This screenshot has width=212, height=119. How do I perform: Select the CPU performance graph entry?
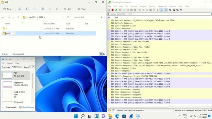click(16, 75)
